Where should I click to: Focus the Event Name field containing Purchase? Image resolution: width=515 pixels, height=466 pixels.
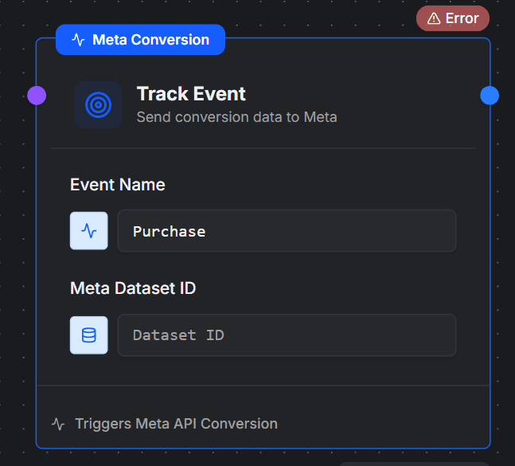(287, 231)
